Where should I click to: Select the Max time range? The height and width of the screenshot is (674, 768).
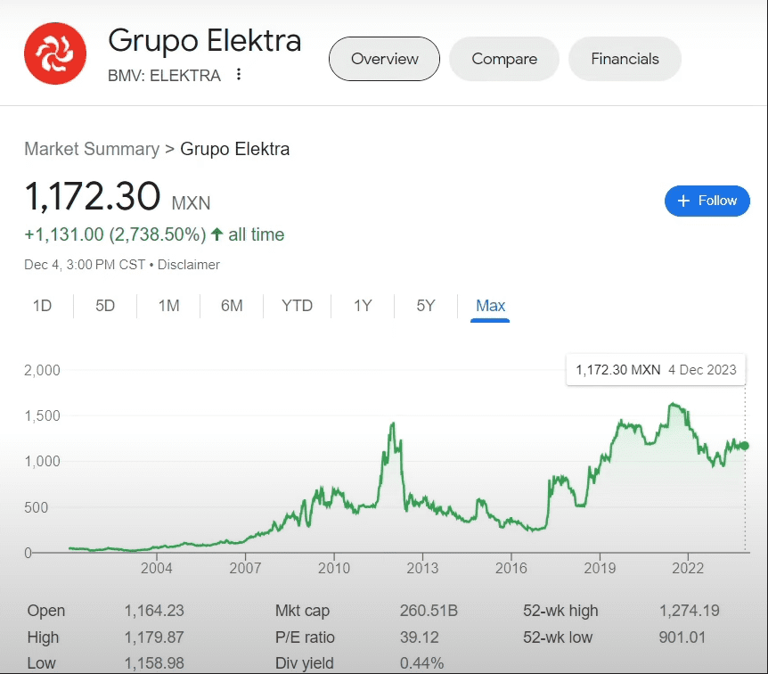pyautogui.click(x=490, y=306)
